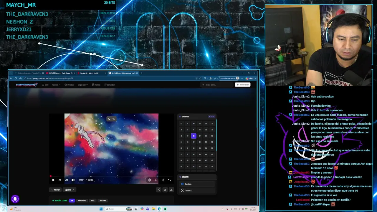This screenshot has height=212, width=377.
Task: Open Noticias in site navigation
Action: click(x=96, y=85)
